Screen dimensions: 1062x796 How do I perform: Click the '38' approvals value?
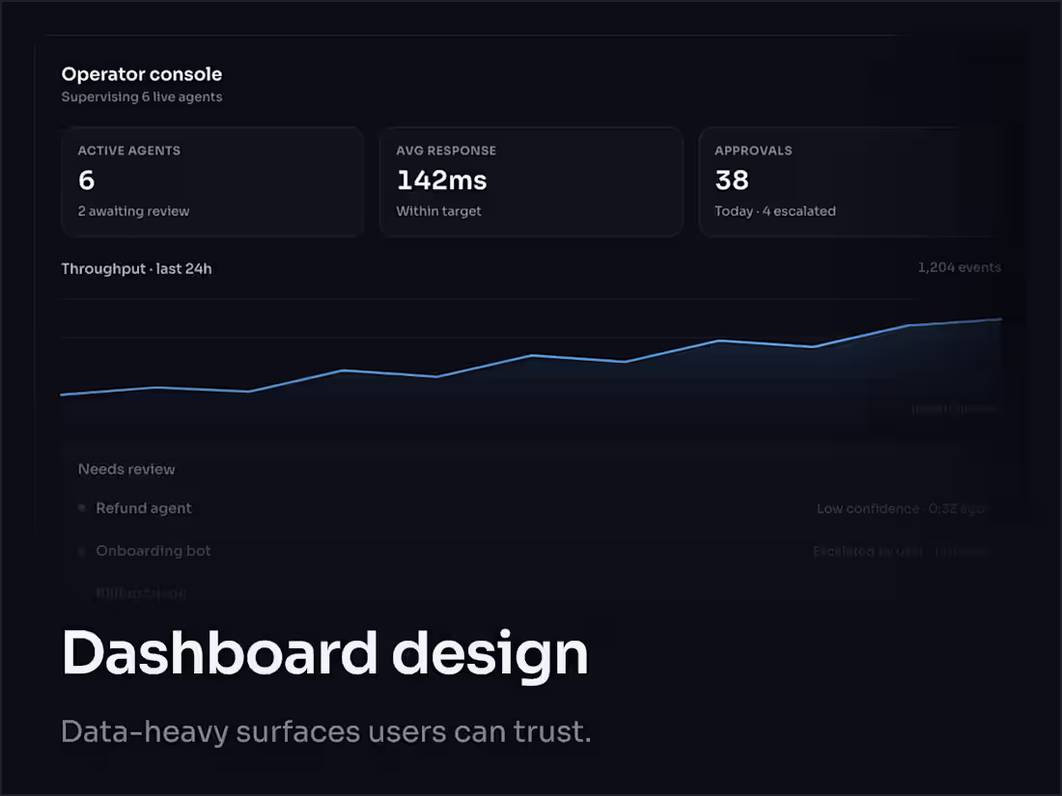732,180
